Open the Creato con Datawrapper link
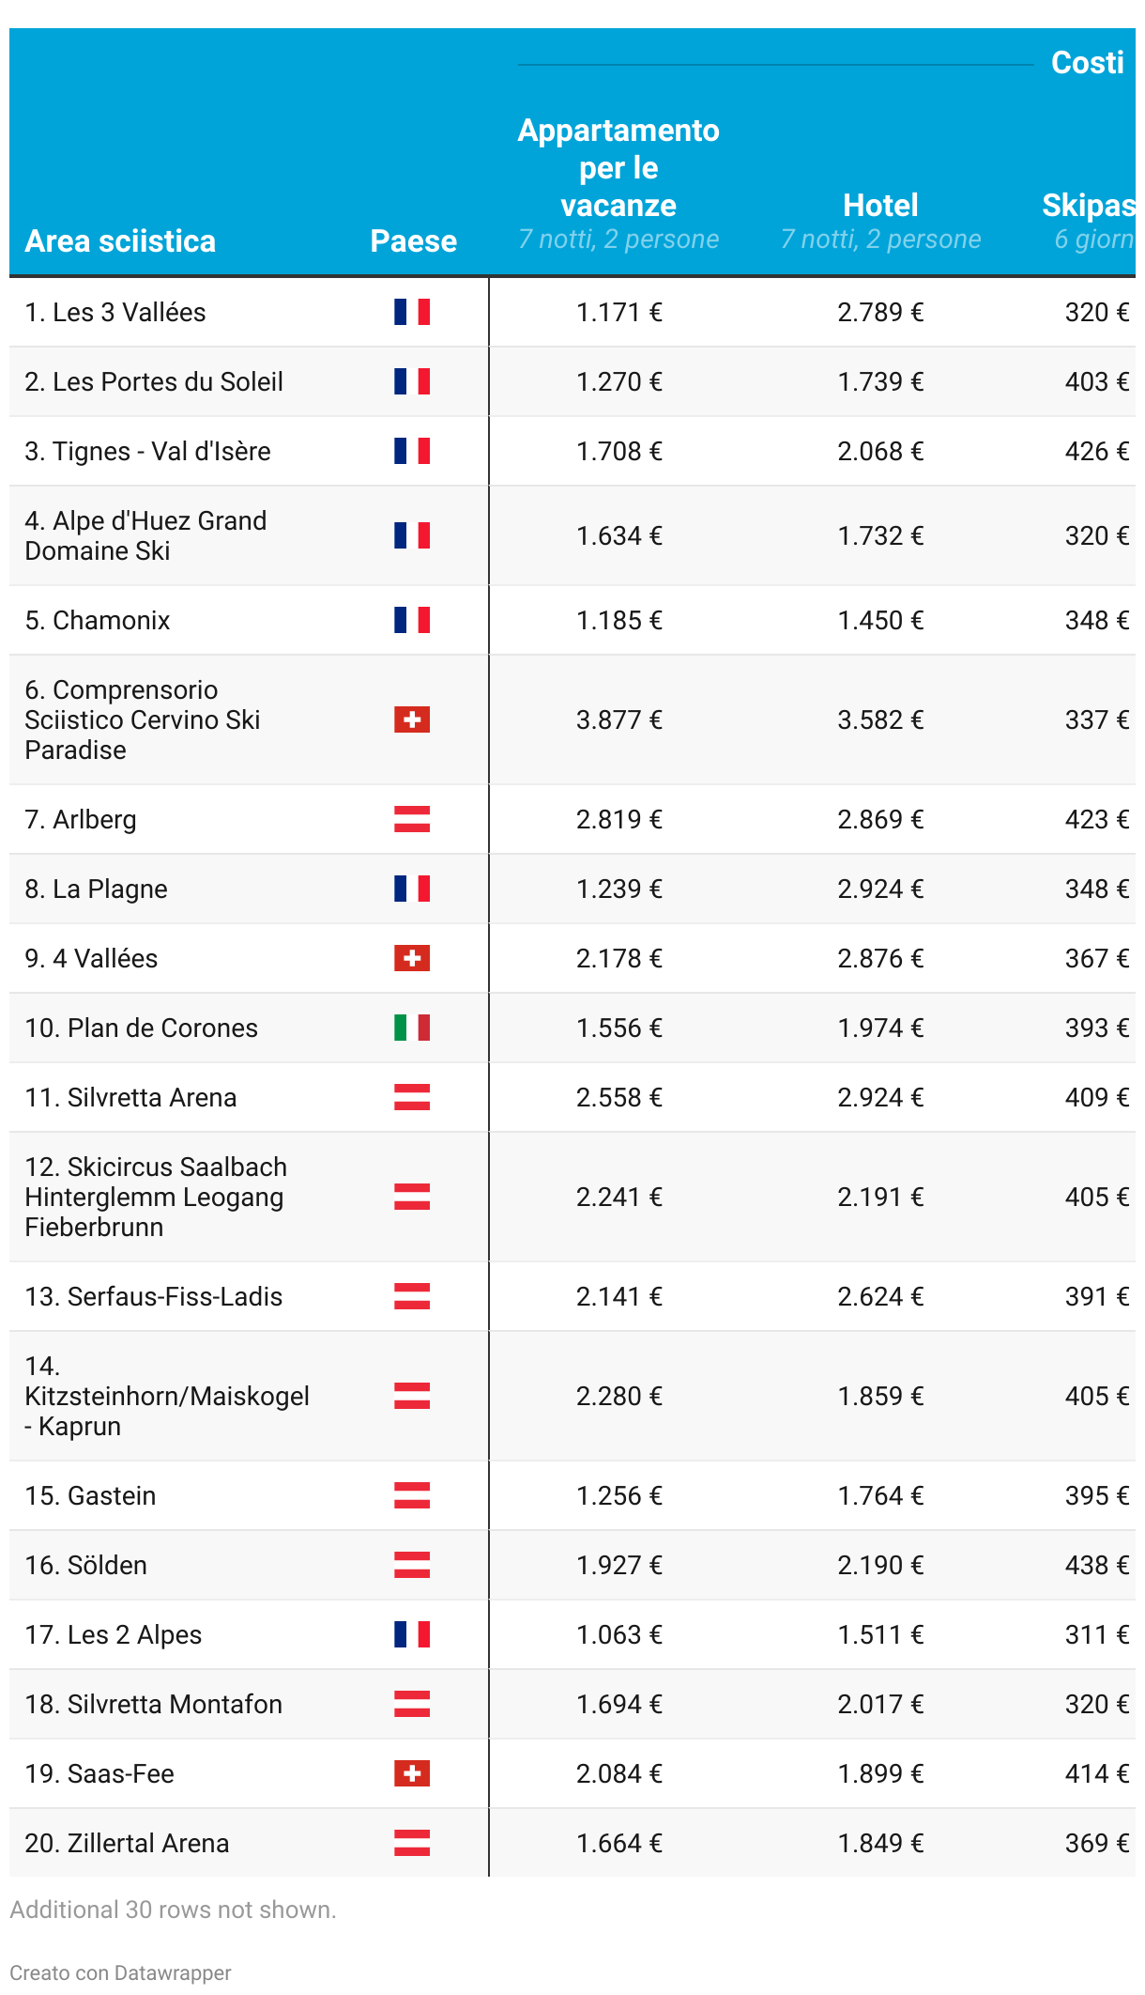The image size is (1145, 1995). click(x=120, y=1972)
